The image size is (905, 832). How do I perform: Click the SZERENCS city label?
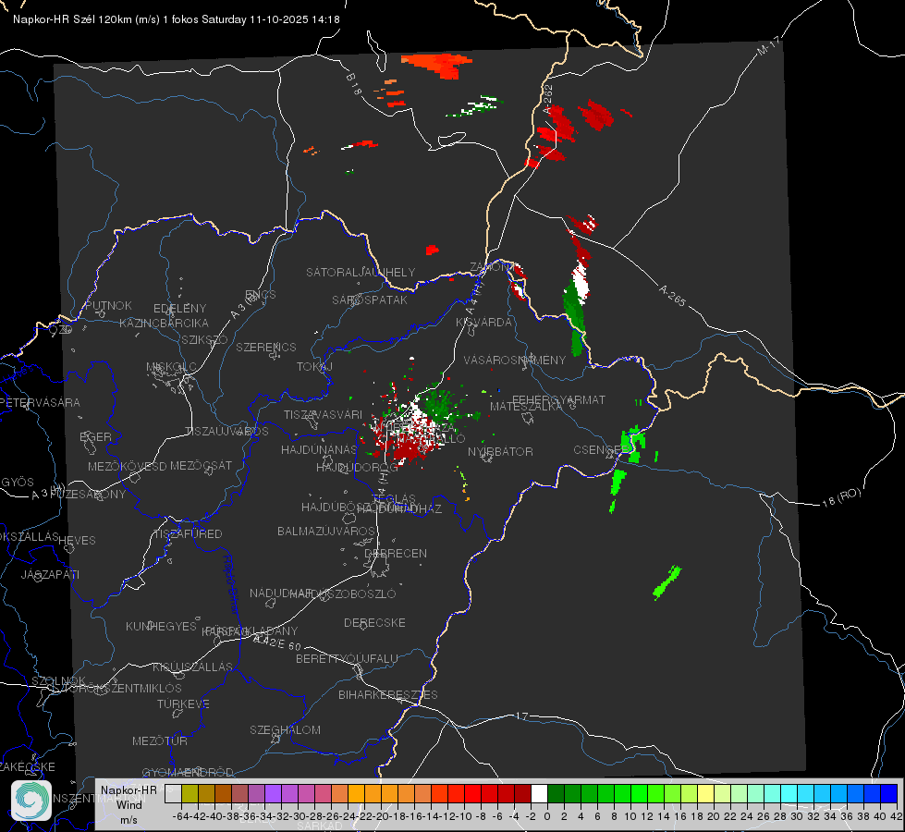266,347
